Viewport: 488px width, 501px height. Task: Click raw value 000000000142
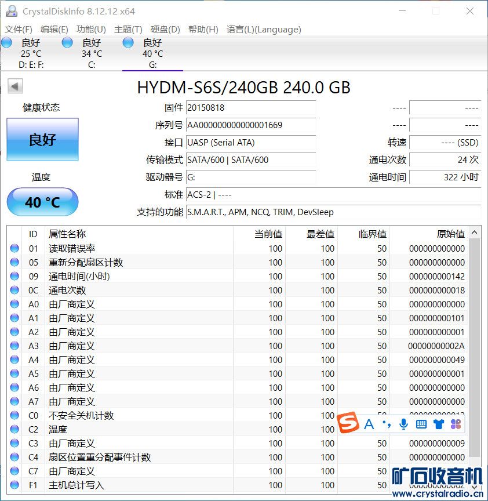437,276
